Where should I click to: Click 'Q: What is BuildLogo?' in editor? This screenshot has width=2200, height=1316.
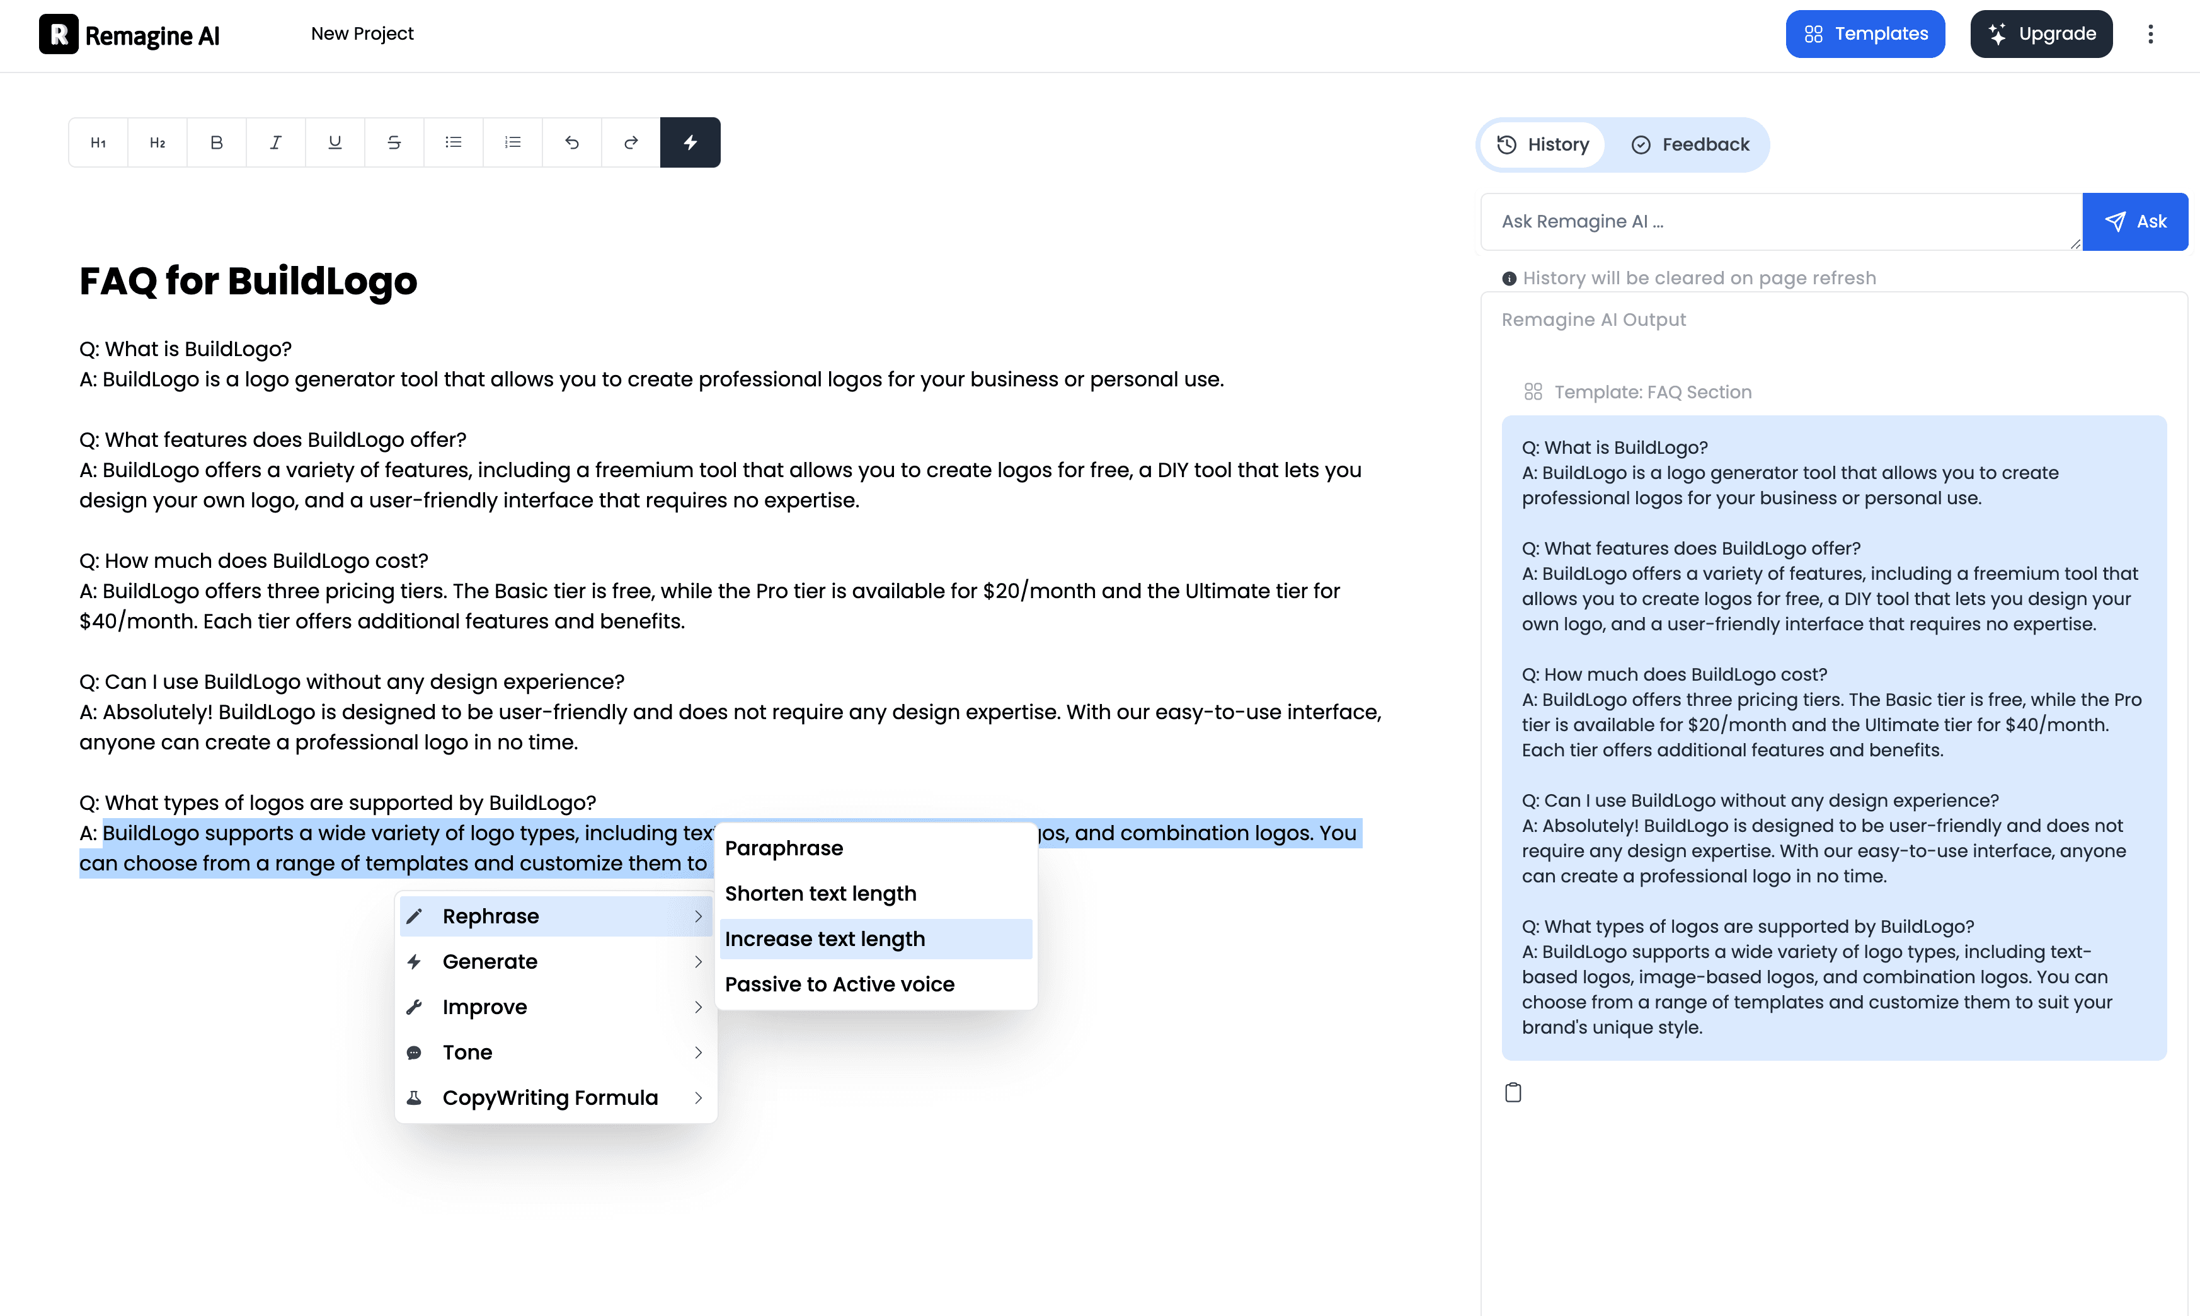pos(185,349)
